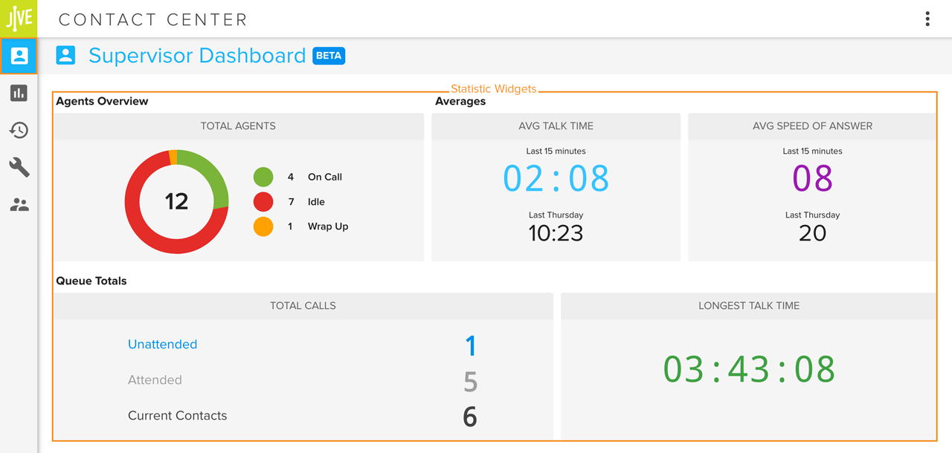Click the agents donut chart

tap(176, 201)
